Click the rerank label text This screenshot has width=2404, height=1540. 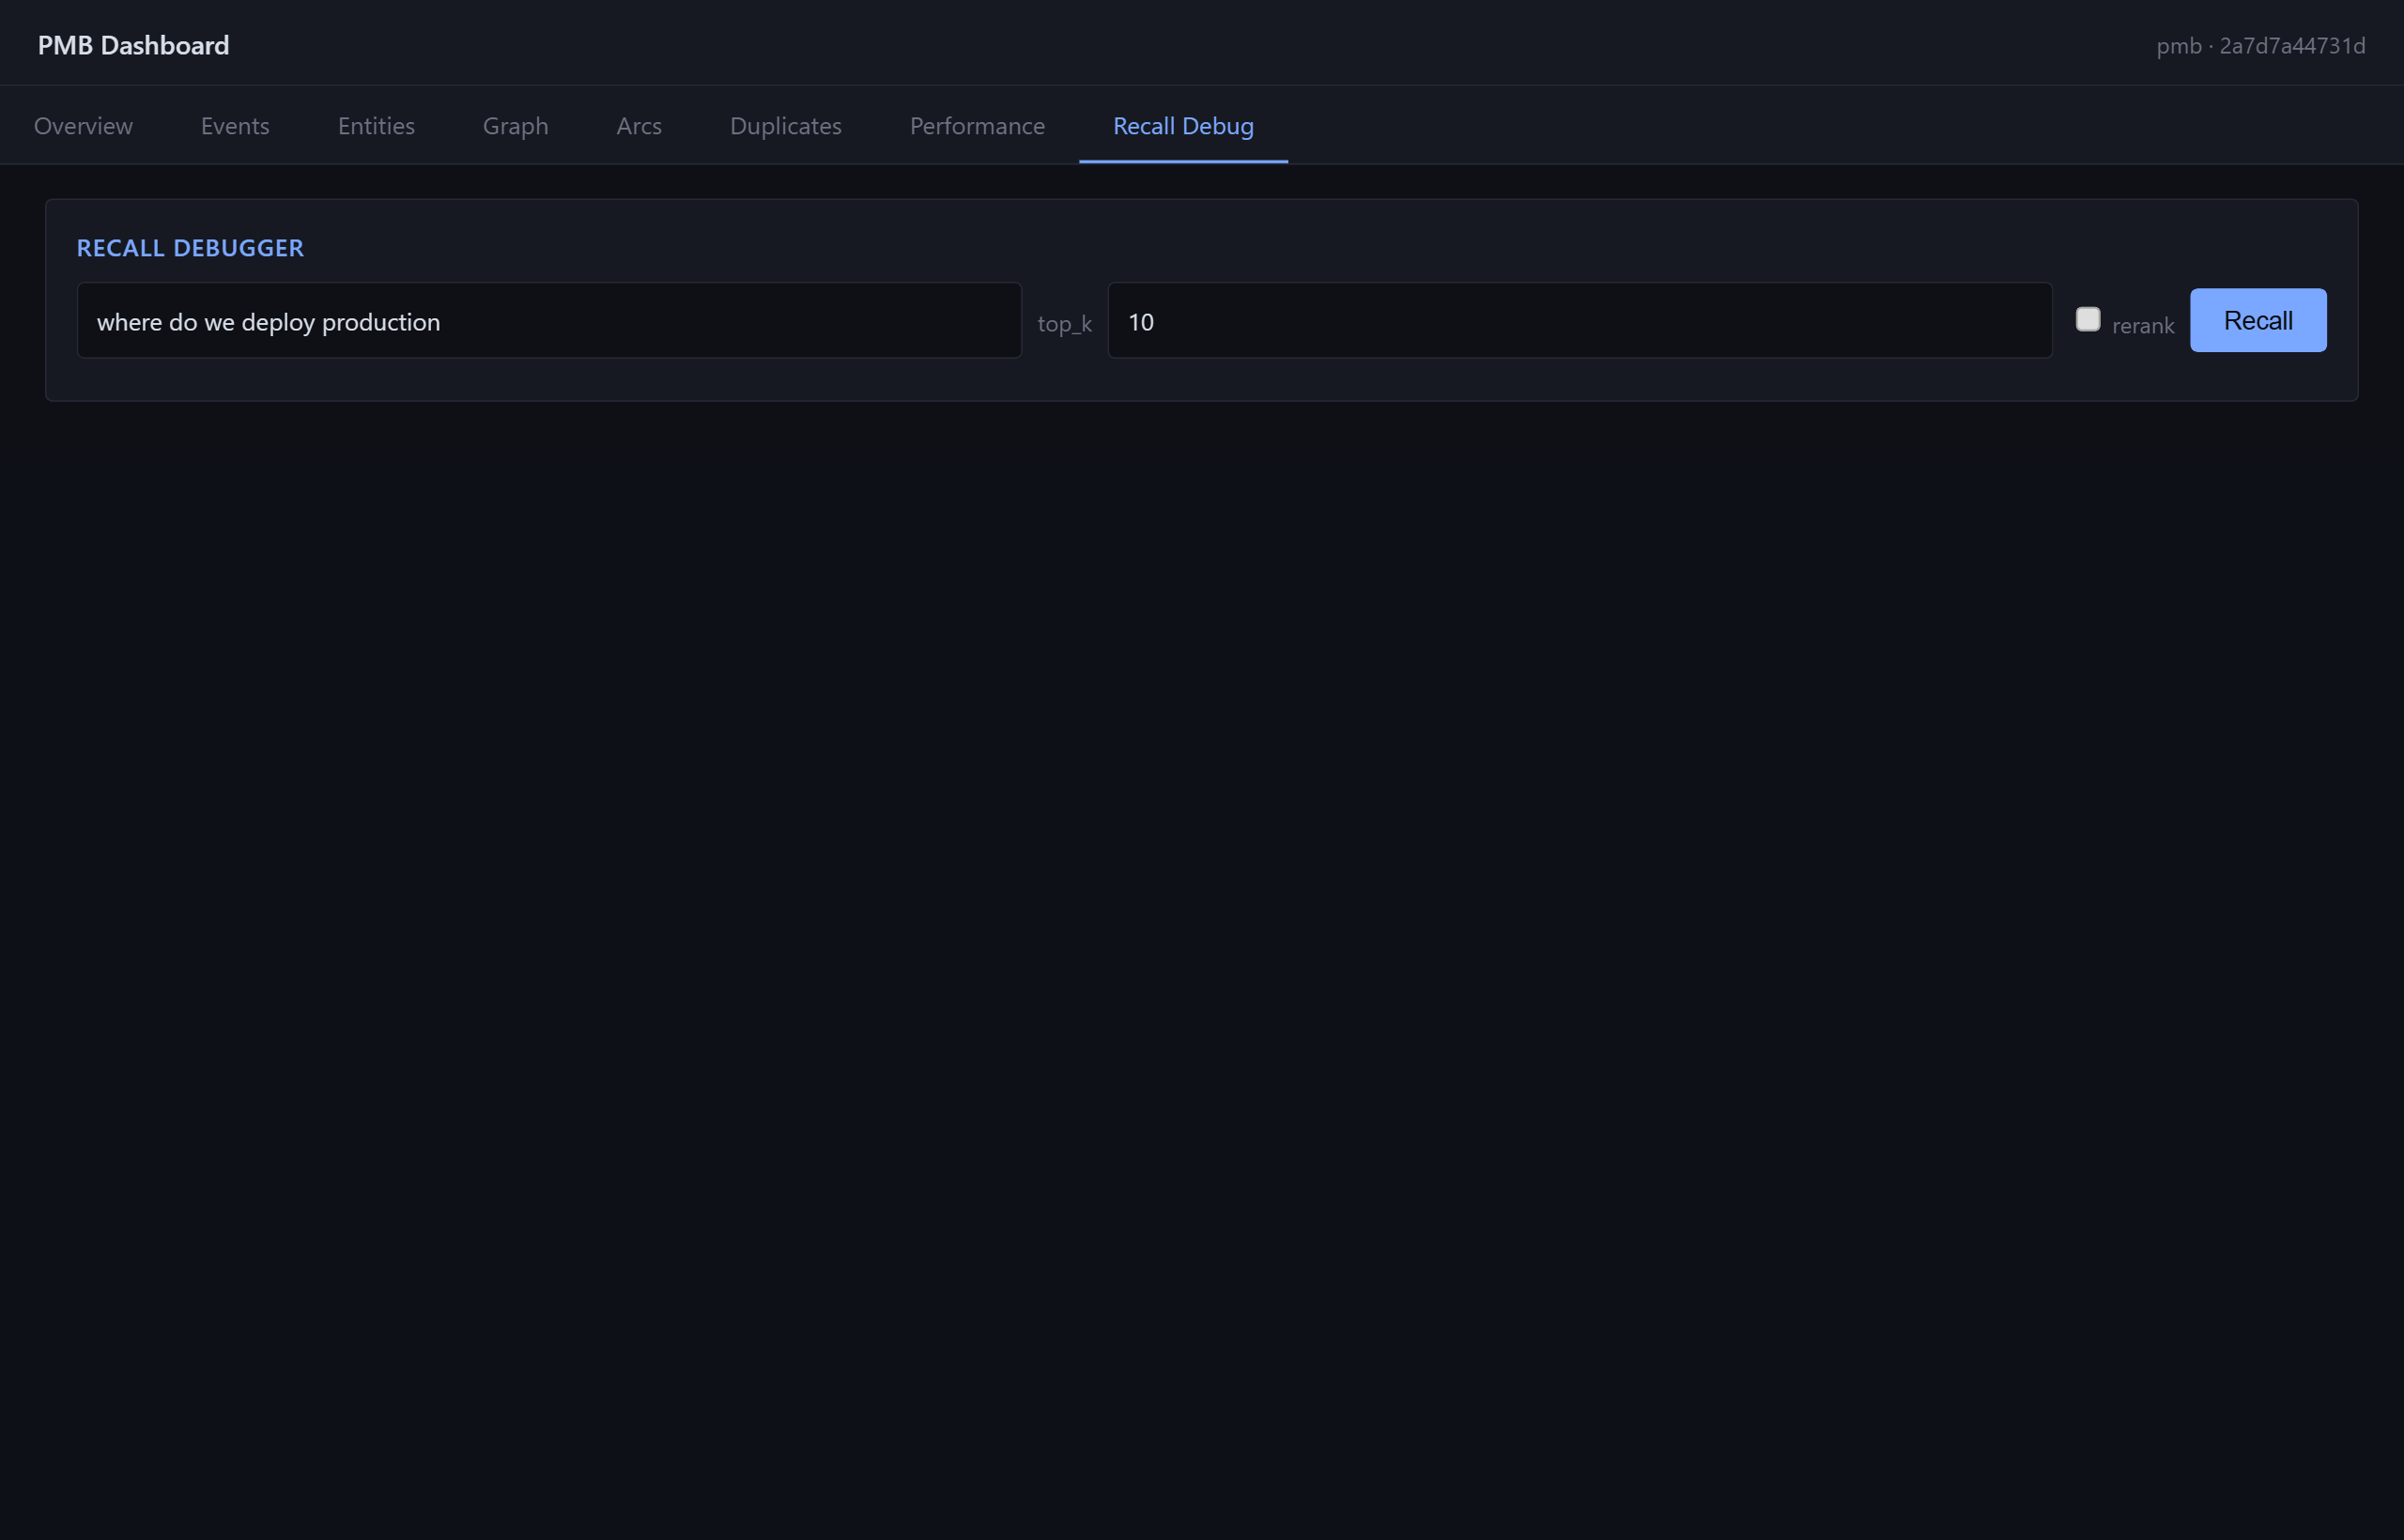click(2143, 326)
